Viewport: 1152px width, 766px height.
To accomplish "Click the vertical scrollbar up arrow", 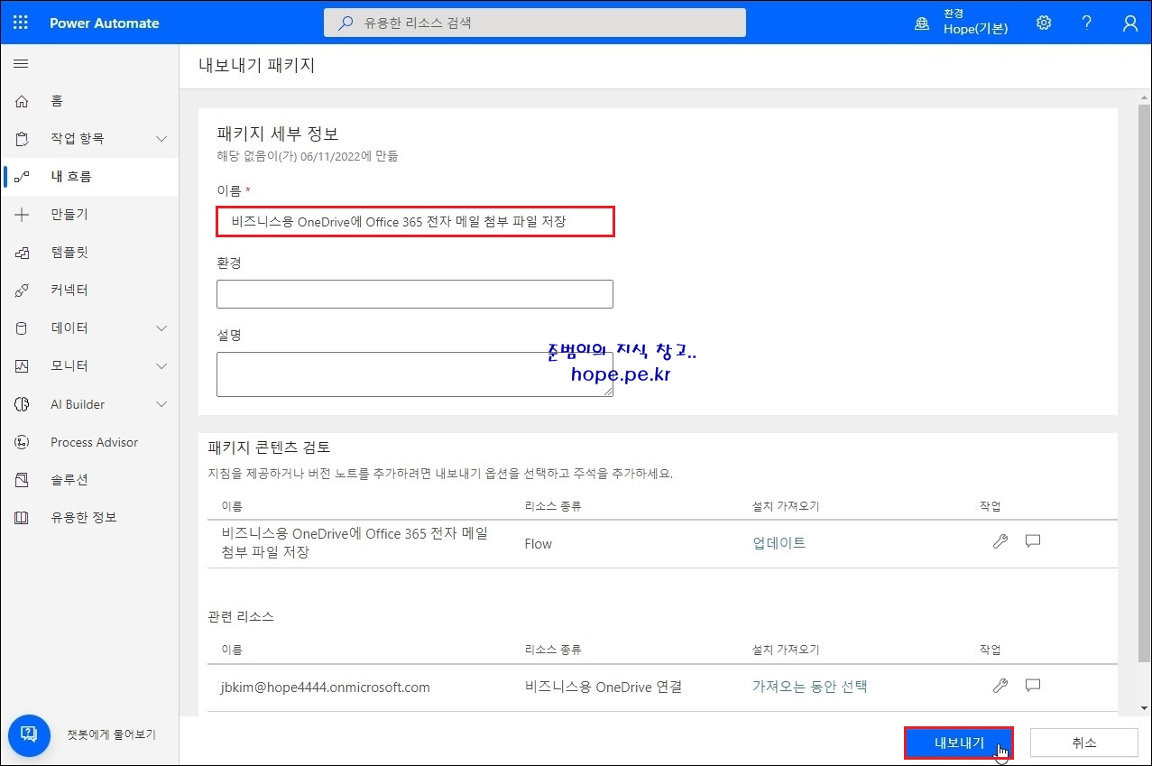I will pyautogui.click(x=1144, y=97).
